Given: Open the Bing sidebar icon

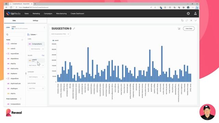Looking at the screenshot, I should click(x=197, y=8).
